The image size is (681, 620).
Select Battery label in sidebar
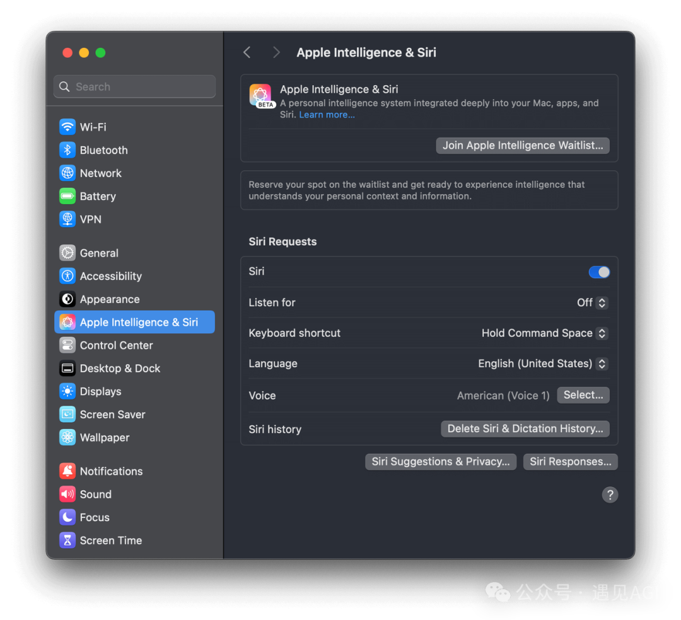point(98,196)
